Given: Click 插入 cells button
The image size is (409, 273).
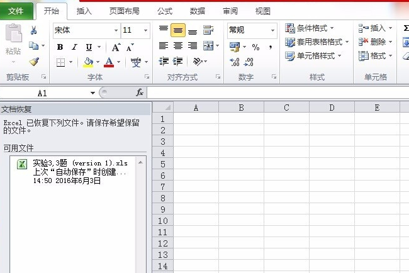Looking at the screenshot, I should click(x=376, y=28).
